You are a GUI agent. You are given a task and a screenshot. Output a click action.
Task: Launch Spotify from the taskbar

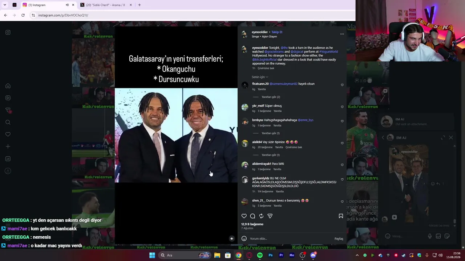[260, 255]
